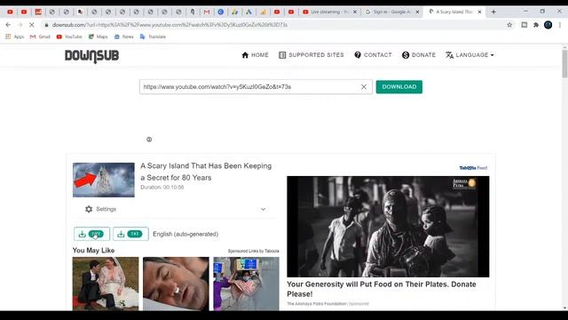Click the browser back arrow
This screenshot has width=568, height=320.
pos(8,25)
